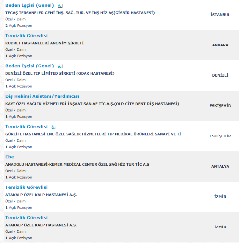
Task: Open Diş Hekimi Asistanı/Yardımcısı job posting
Action: 42,96
